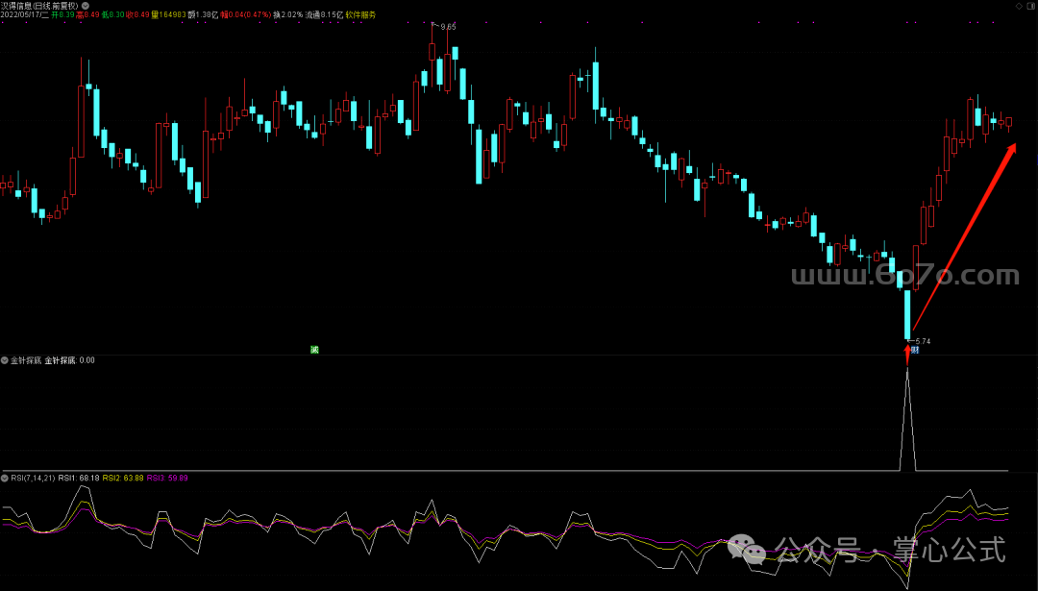Image resolution: width=1038 pixels, height=591 pixels.
Task: Select the 金针探底 indicator name label
Action: pos(25,361)
